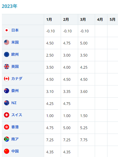Open the 南ア link

click(x=15, y=139)
